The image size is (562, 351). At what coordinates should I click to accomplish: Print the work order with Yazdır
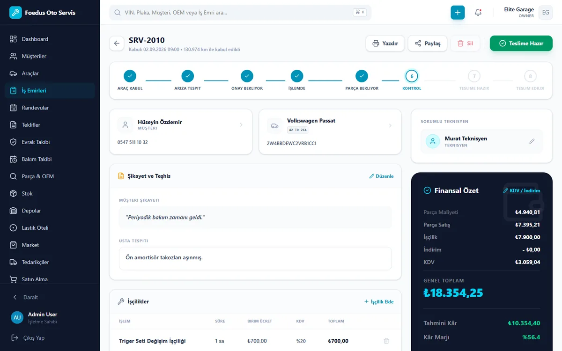coord(385,44)
